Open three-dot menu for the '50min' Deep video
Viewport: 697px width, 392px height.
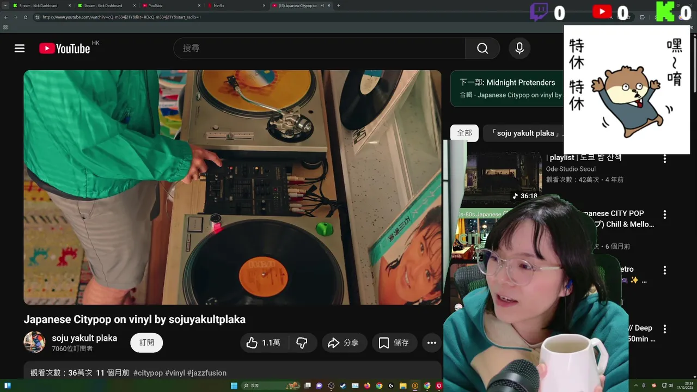click(664, 329)
